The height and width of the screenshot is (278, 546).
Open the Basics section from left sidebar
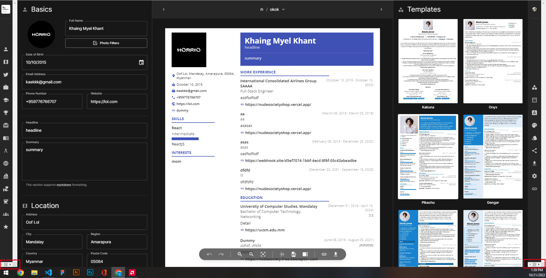pos(6,49)
